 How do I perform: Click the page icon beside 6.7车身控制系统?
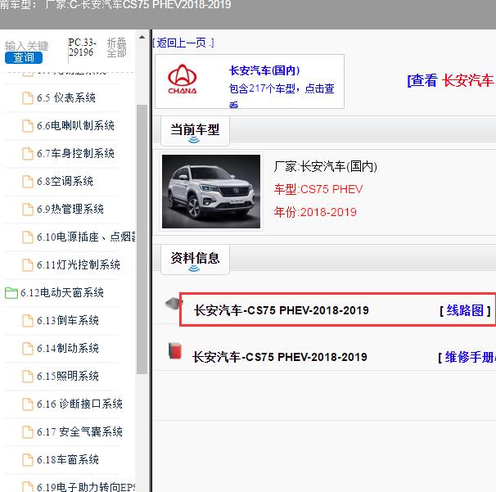click(x=28, y=154)
